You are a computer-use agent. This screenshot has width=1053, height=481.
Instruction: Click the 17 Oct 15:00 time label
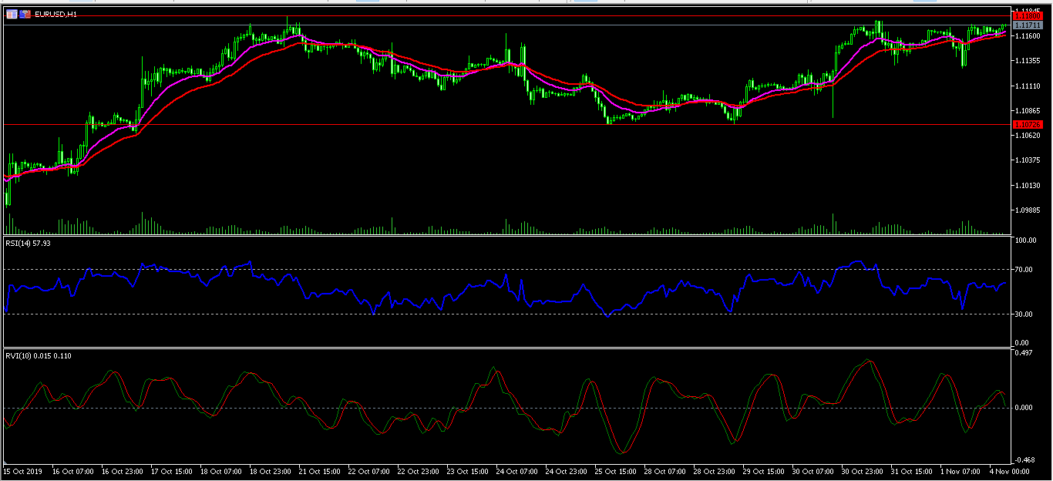(171, 470)
